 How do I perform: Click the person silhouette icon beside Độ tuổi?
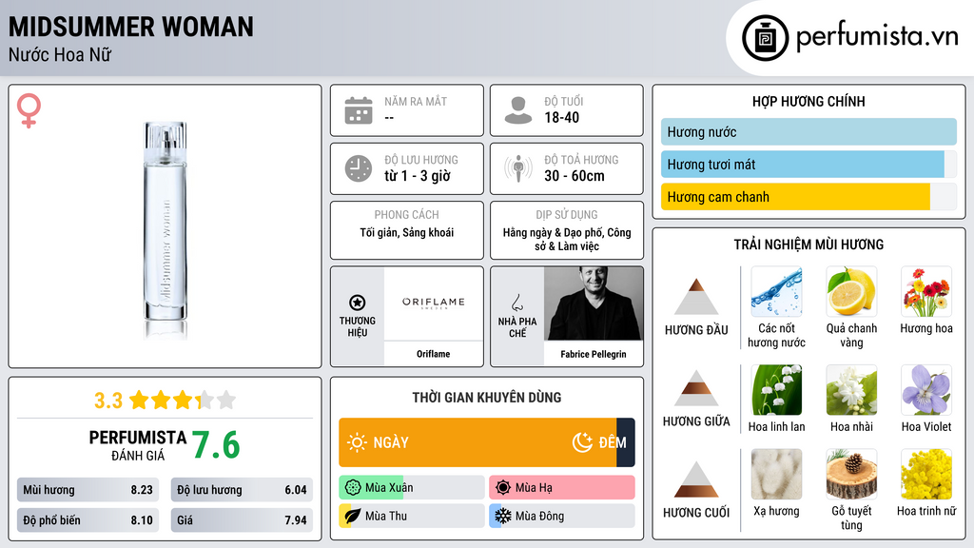pyautogui.click(x=518, y=110)
